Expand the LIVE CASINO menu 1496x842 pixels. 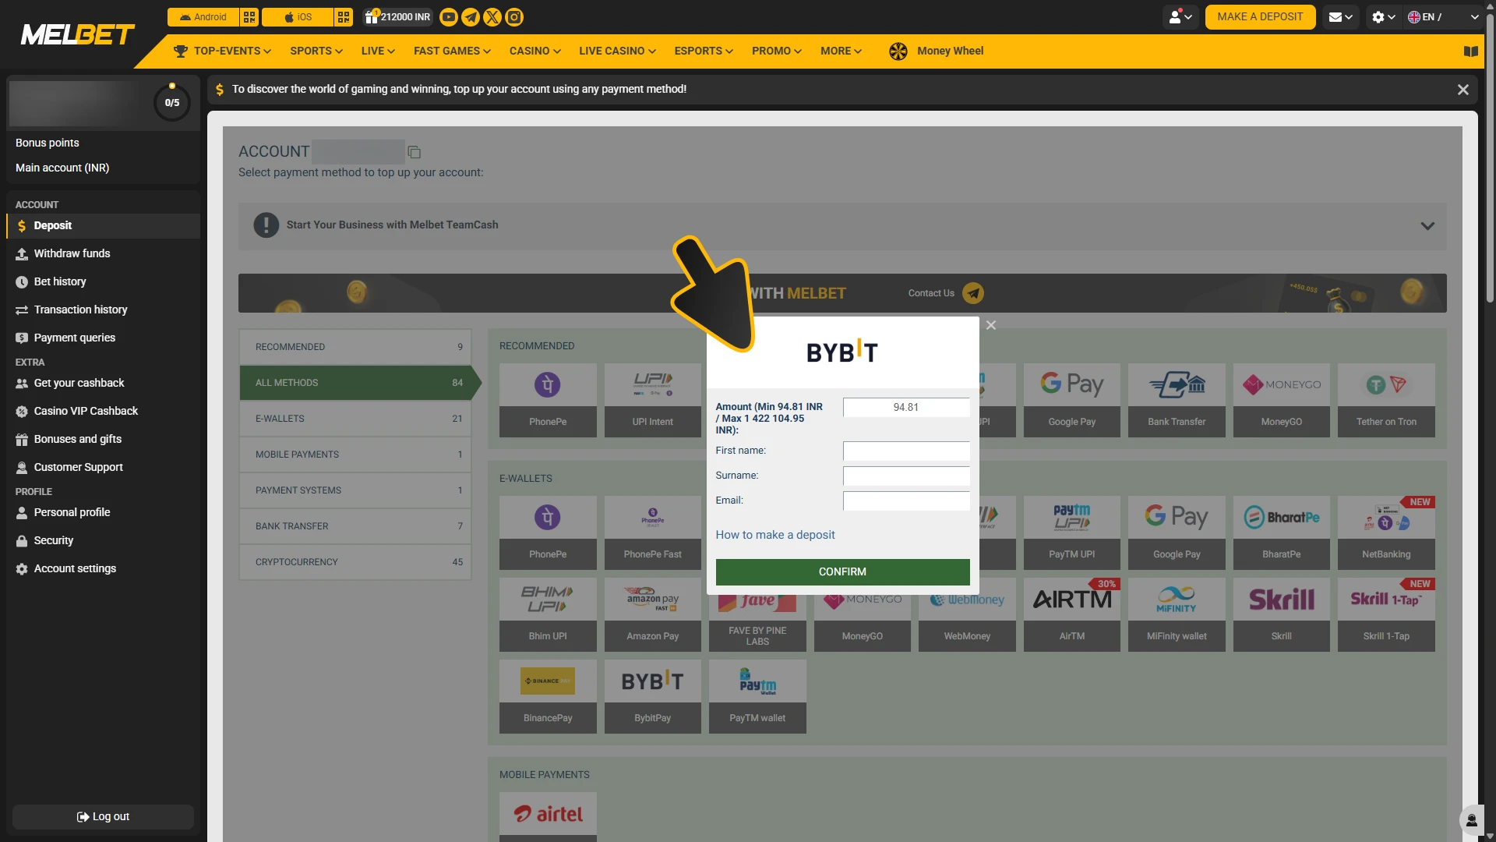pyautogui.click(x=617, y=51)
